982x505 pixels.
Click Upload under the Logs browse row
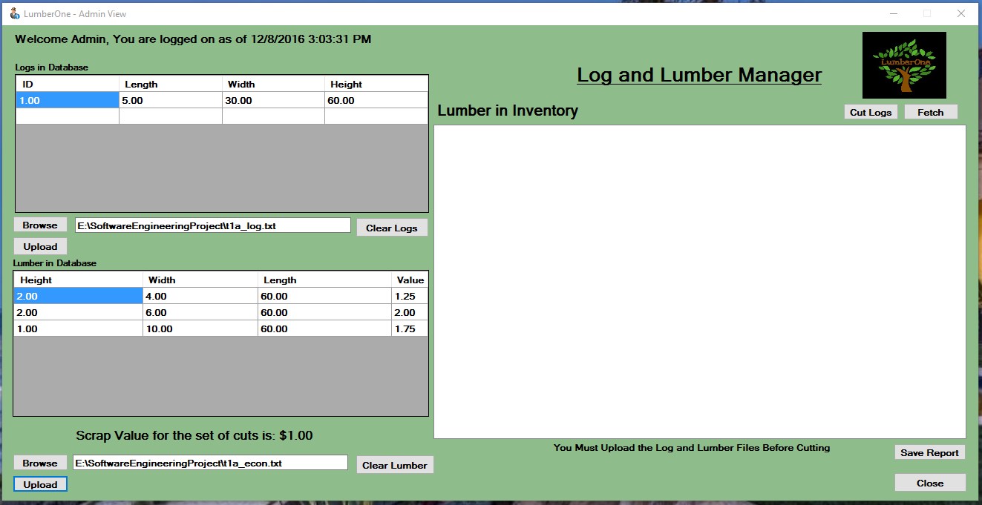pyautogui.click(x=39, y=245)
